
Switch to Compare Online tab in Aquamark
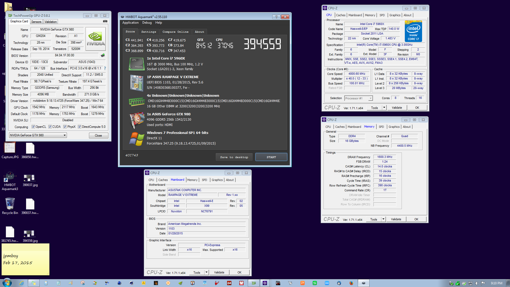click(175, 32)
